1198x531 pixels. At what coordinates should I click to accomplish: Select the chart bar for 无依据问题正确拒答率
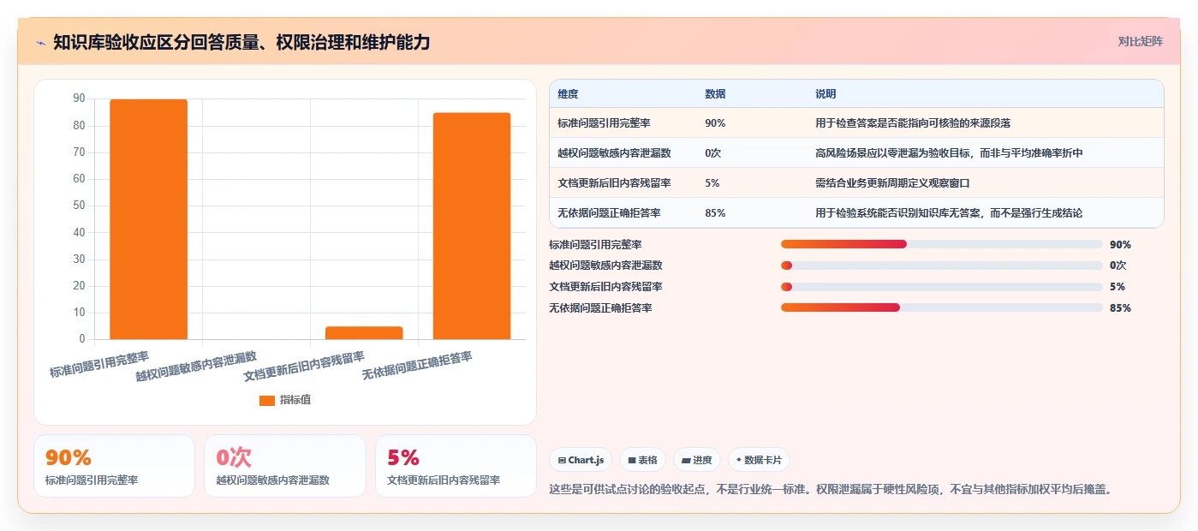coord(472,226)
